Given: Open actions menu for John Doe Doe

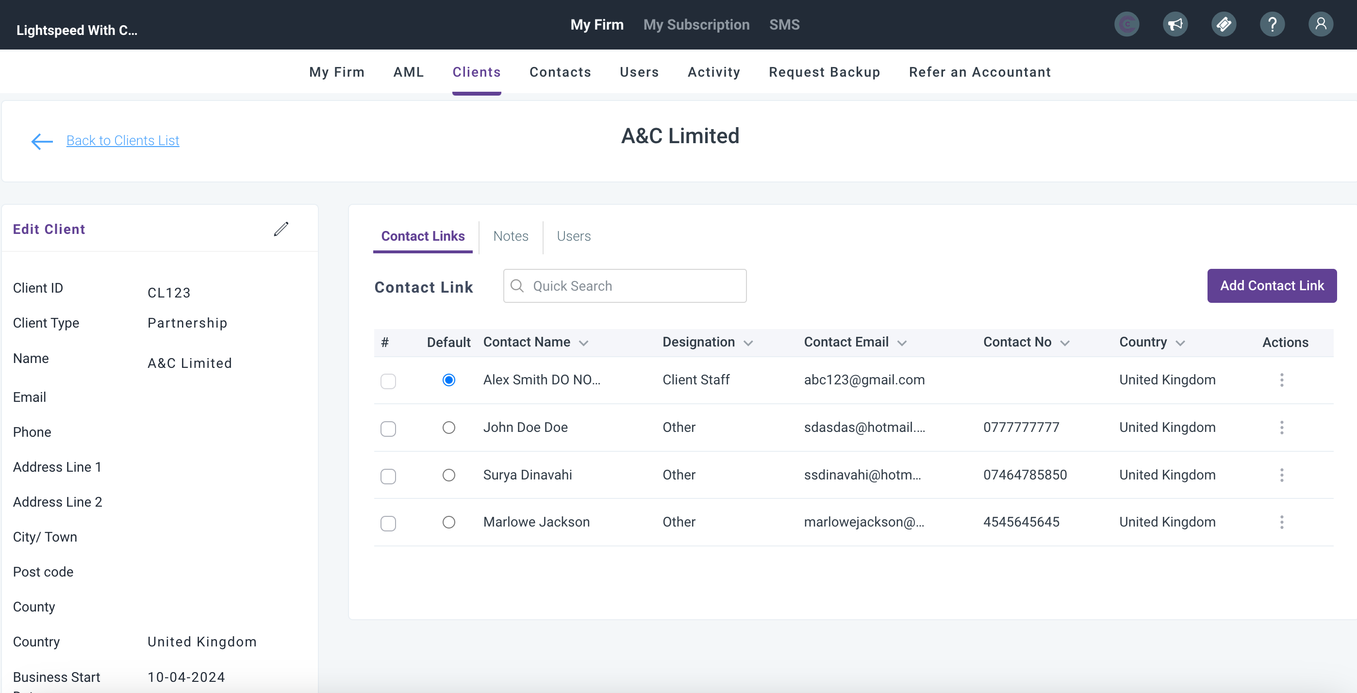Looking at the screenshot, I should pyautogui.click(x=1281, y=427).
